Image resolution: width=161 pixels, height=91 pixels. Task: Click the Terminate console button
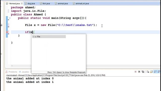click(135, 72)
